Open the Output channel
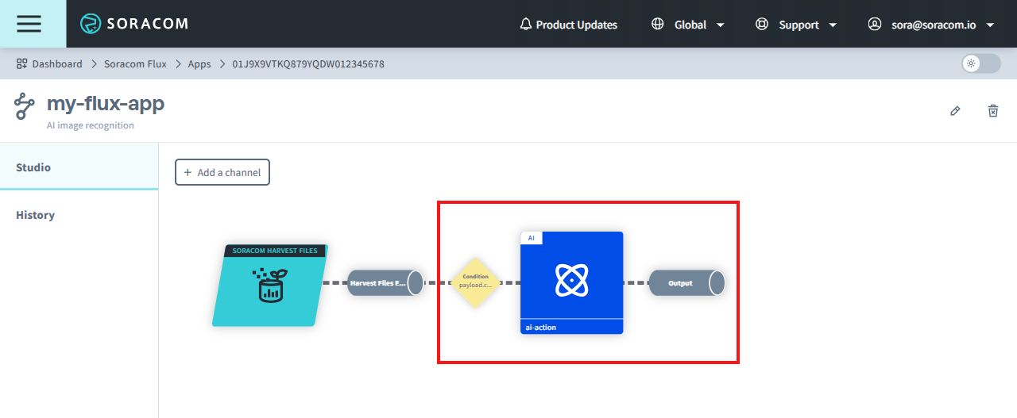Viewport: 1017px width, 418px height. pyautogui.click(x=687, y=282)
